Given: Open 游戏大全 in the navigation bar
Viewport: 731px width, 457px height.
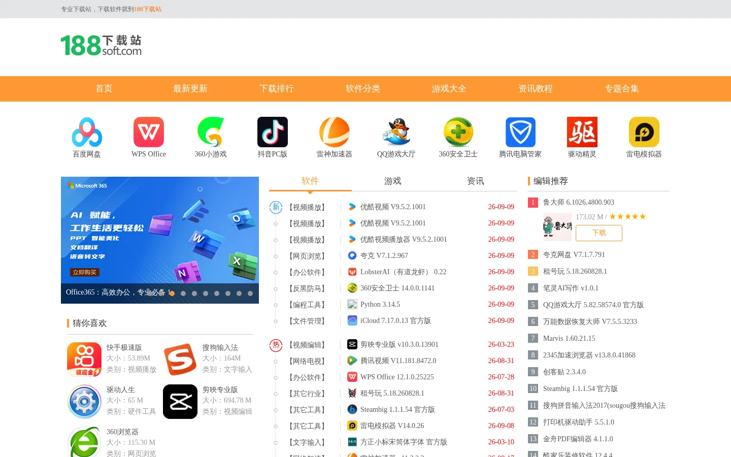Looking at the screenshot, I should pos(449,89).
